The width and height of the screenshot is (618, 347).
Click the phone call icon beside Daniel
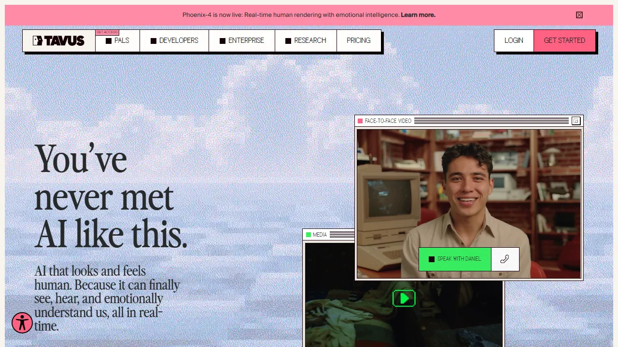pyautogui.click(x=505, y=259)
